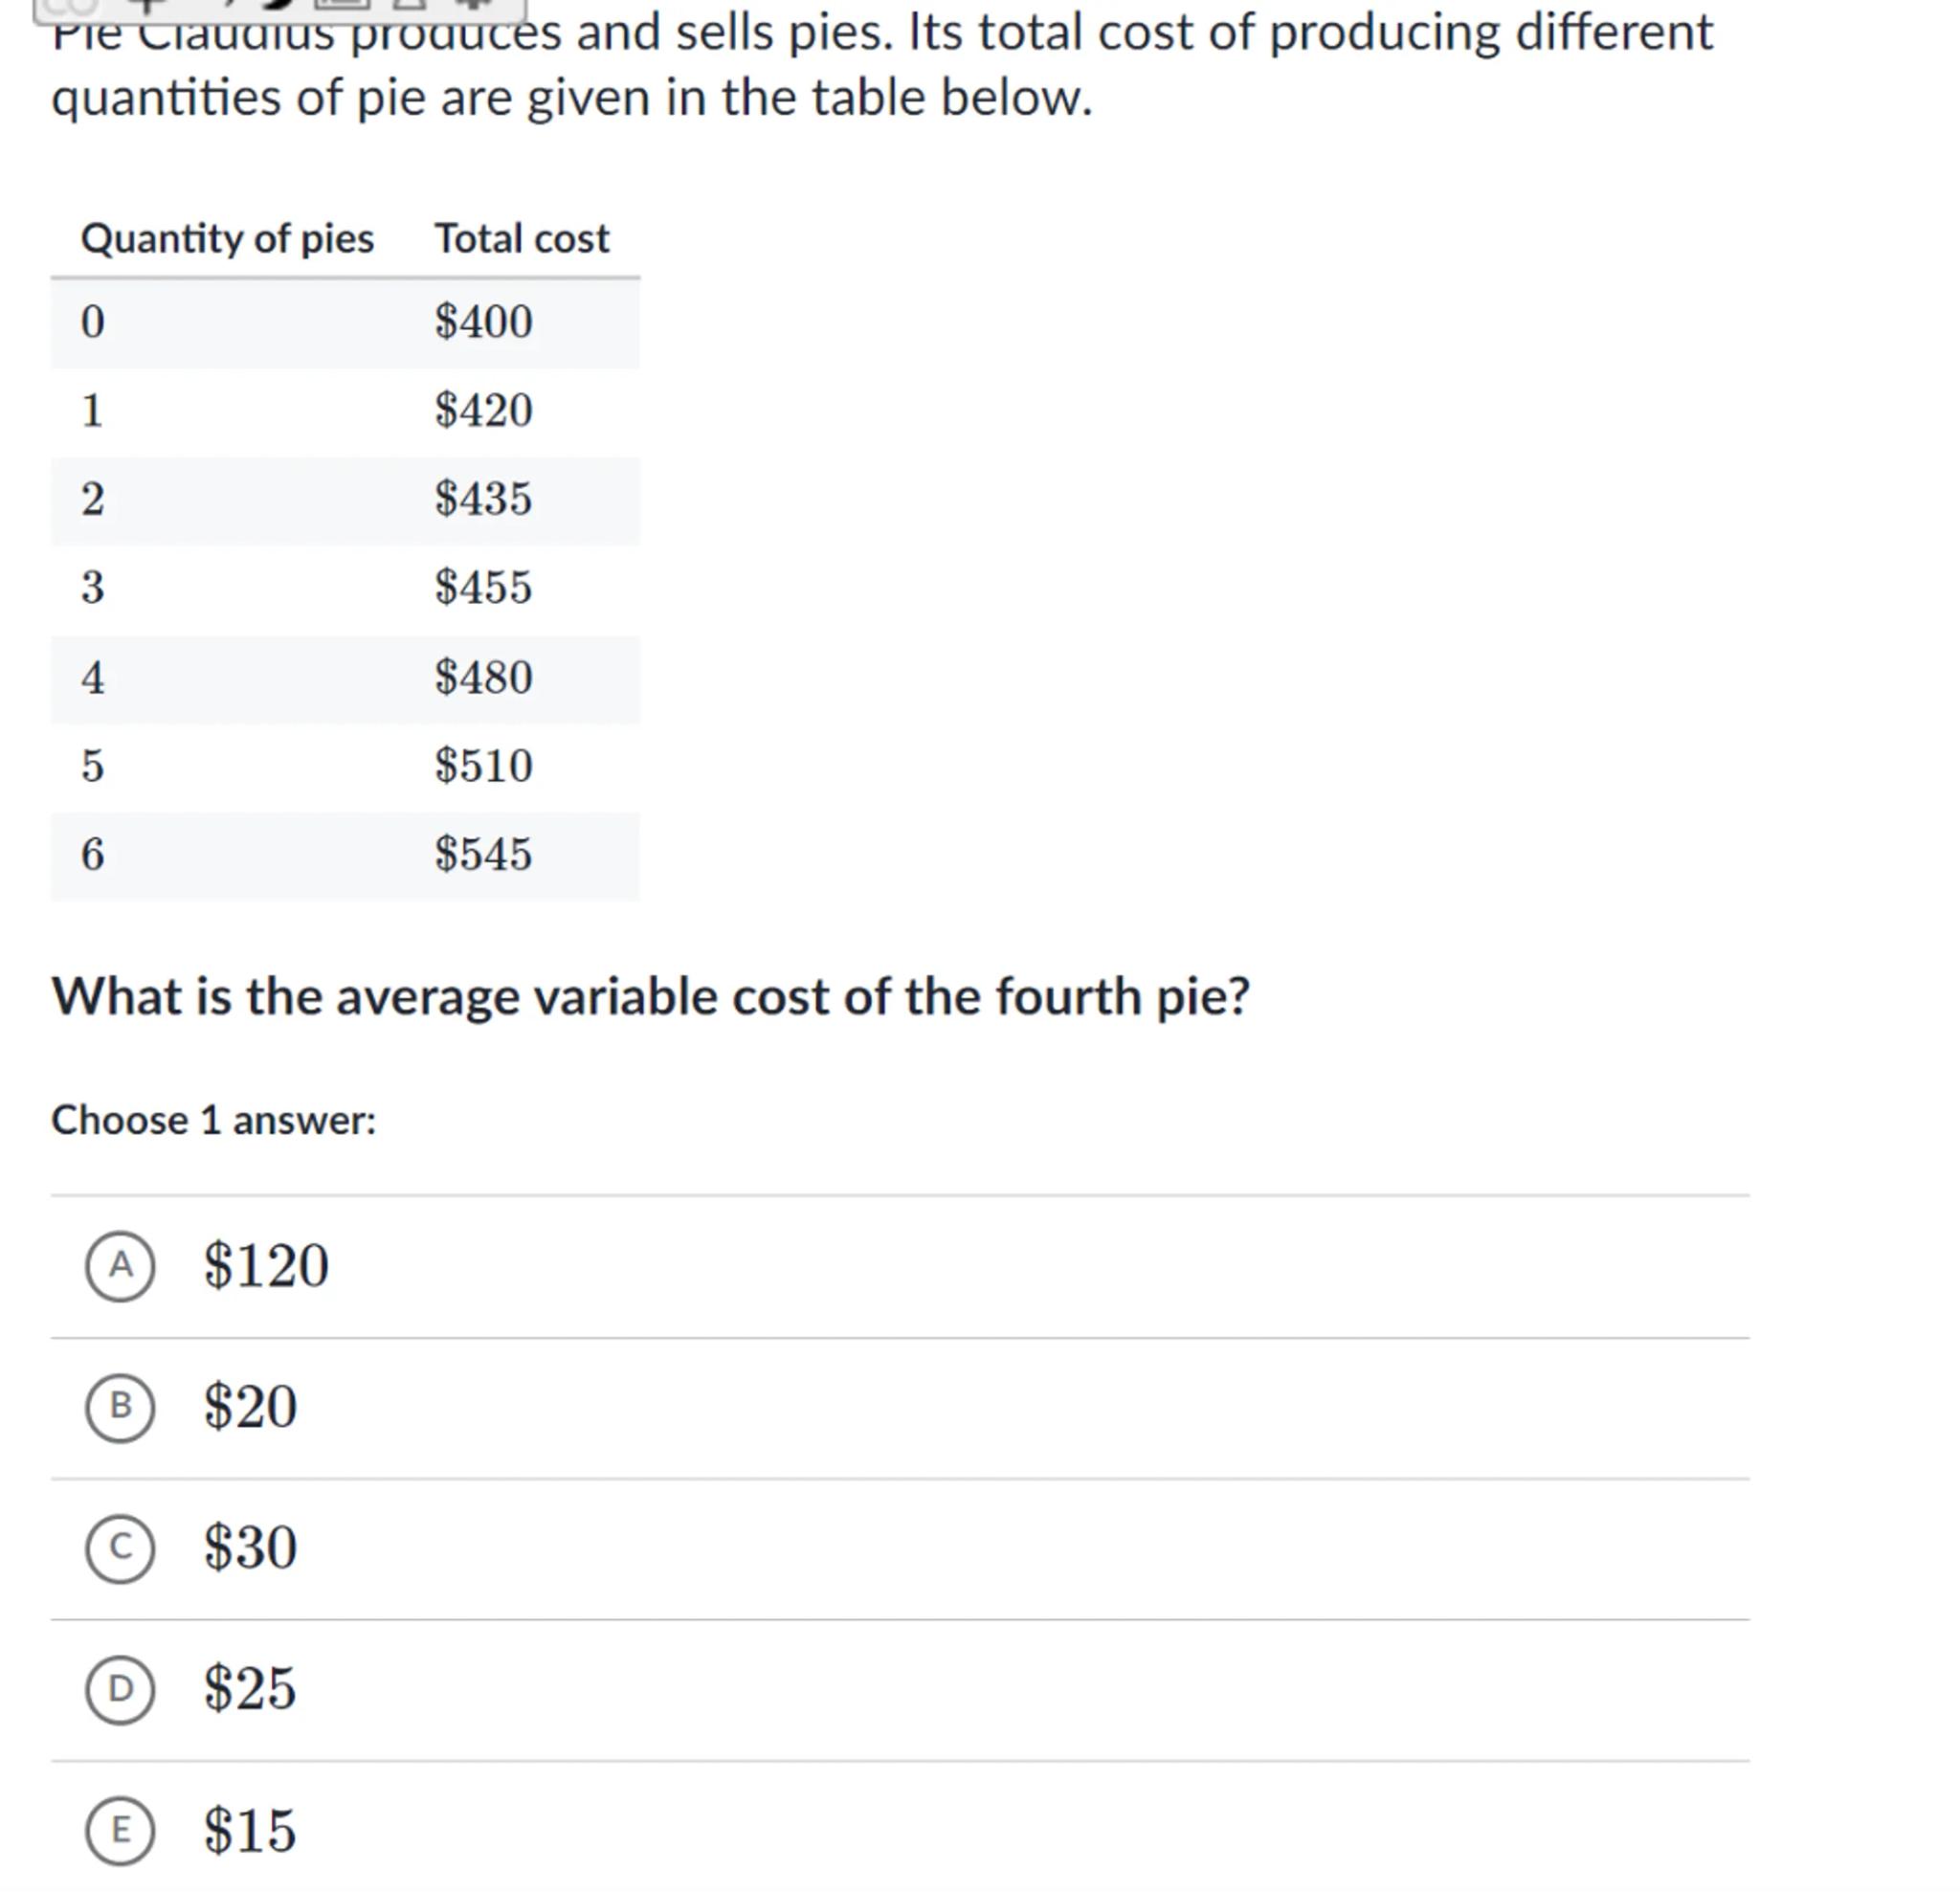
Task: Click the quantity 6 cell in table
Action: click(93, 854)
